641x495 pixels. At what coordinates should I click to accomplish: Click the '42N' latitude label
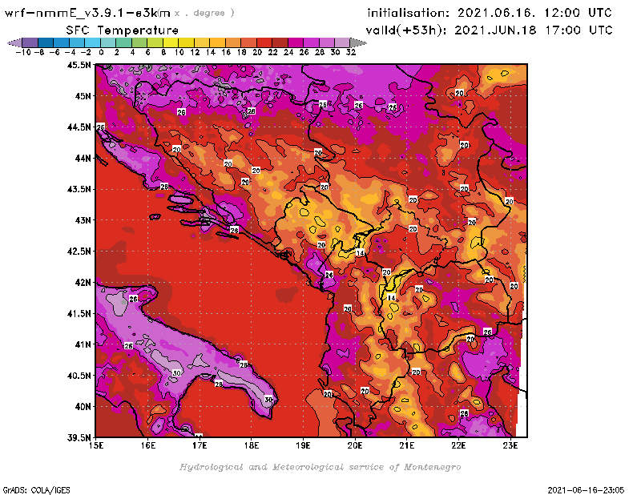[83, 283]
